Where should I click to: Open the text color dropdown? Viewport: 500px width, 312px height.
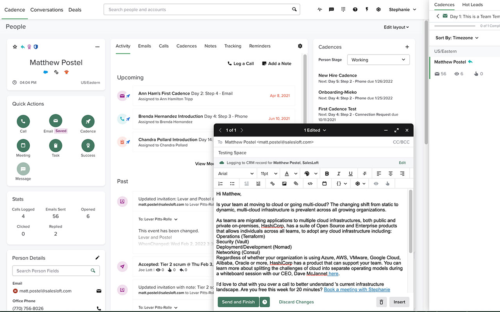point(291,174)
